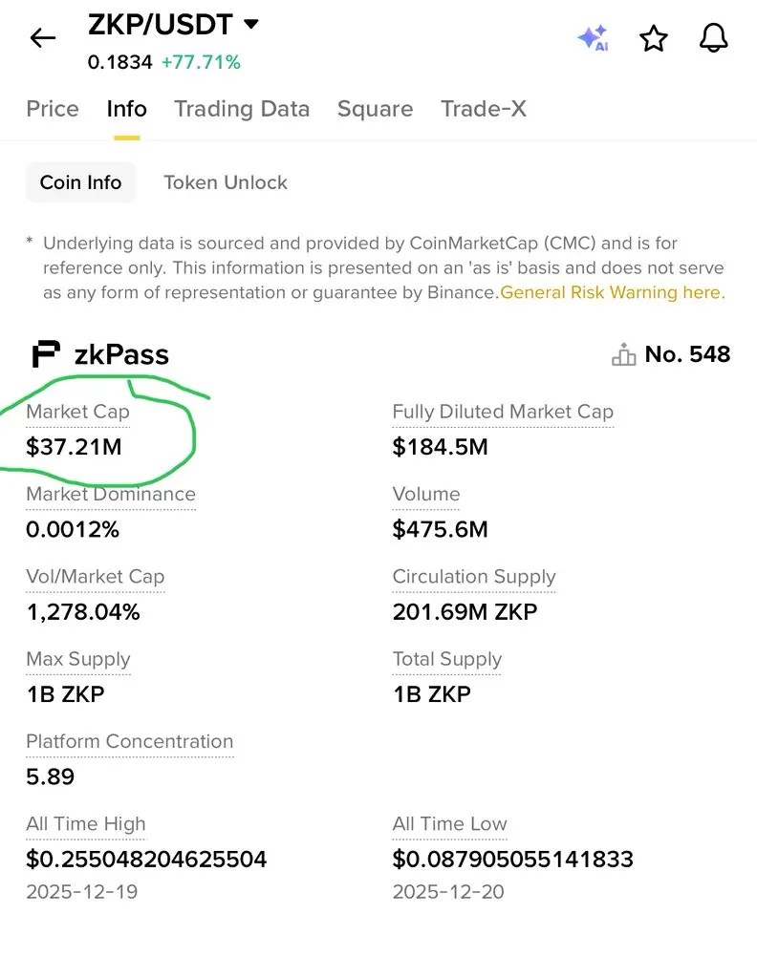
Task: Tap the Platform Concentration label
Action: [129, 741]
